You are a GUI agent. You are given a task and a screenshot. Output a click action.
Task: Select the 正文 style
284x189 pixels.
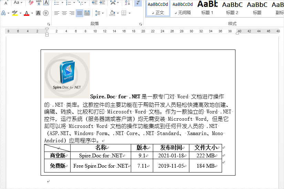pyautogui.click(x=158, y=8)
